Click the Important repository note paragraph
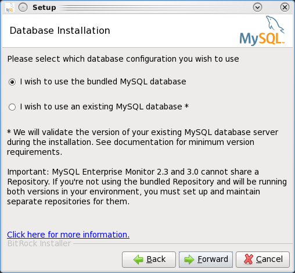 pyautogui.click(x=147, y=187)
